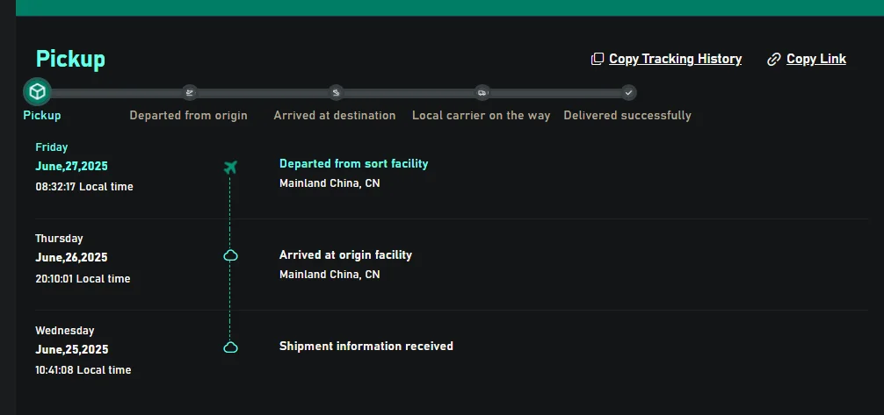The height and width of the screenshot is (415, 884).
Task: Click the Shipment information received event title
Action: coord(366,346)
